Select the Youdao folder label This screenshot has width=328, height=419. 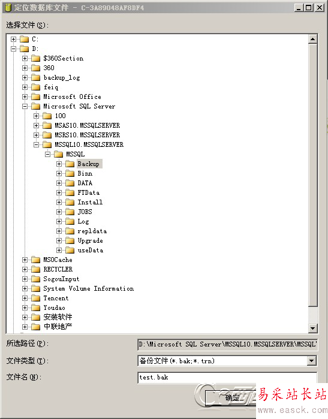click(x=54, y=308)
